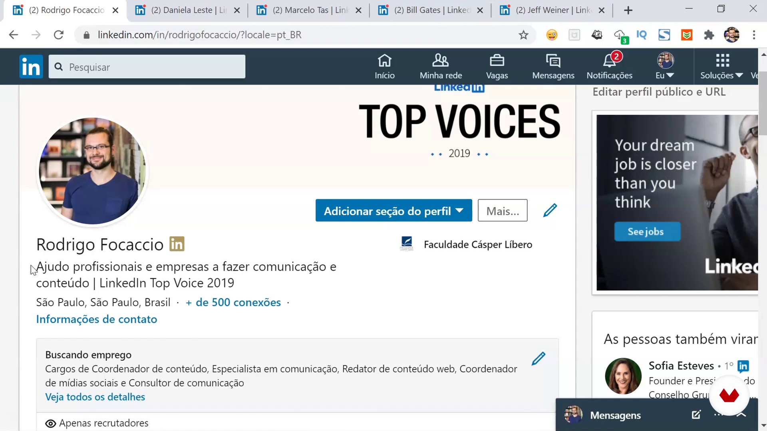The height and width of the screenshot is (431, 767).
Task: Open + de 500 conexões link
Action: pos(233,302)
